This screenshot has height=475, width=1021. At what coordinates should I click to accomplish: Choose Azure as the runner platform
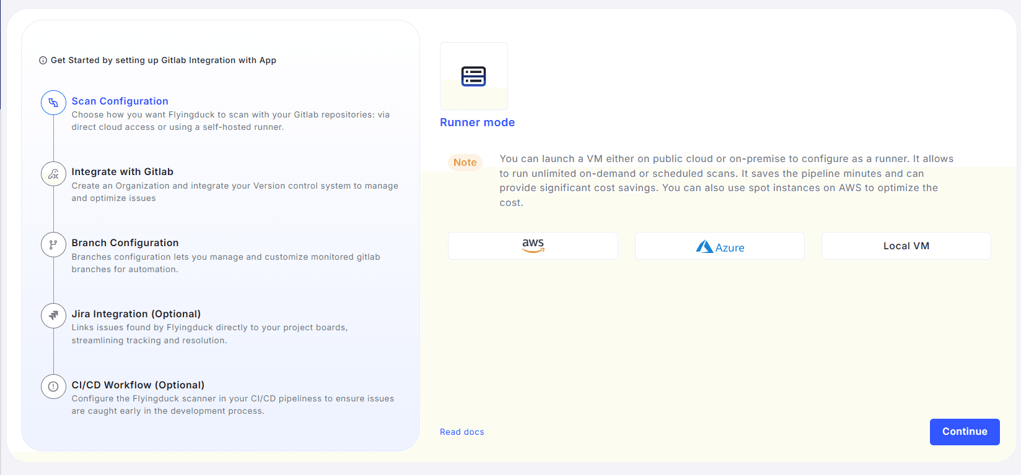coord(719,246)
